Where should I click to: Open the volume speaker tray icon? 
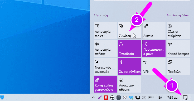point(144,98)
